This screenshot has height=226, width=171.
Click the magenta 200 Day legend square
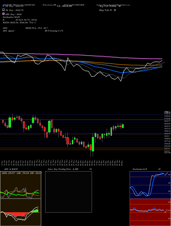[3, 14]
